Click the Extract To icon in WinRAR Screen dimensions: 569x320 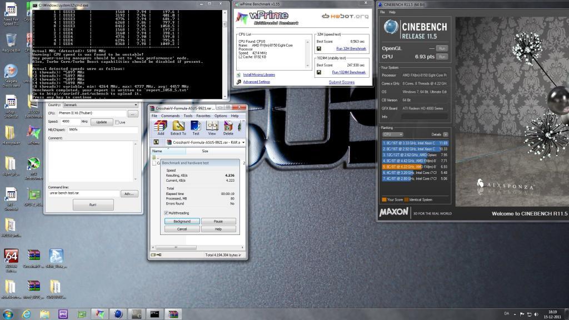pos(178,127)
